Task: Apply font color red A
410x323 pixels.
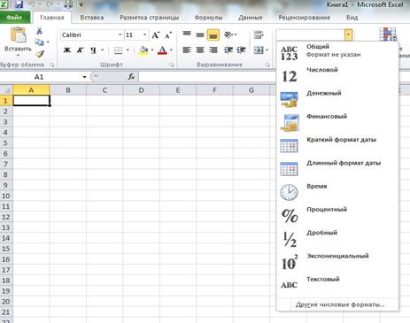Action: point(162,50)
